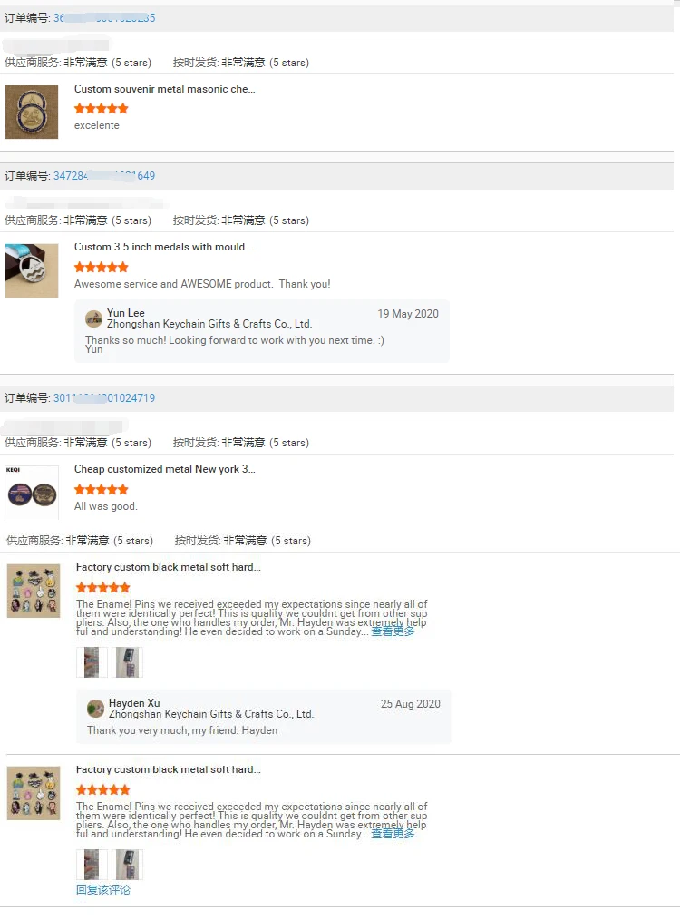The height and width of the screenshot is (920, 680).
Task: Open the first enamel pins product thumbnail
Action: (34, 591)
